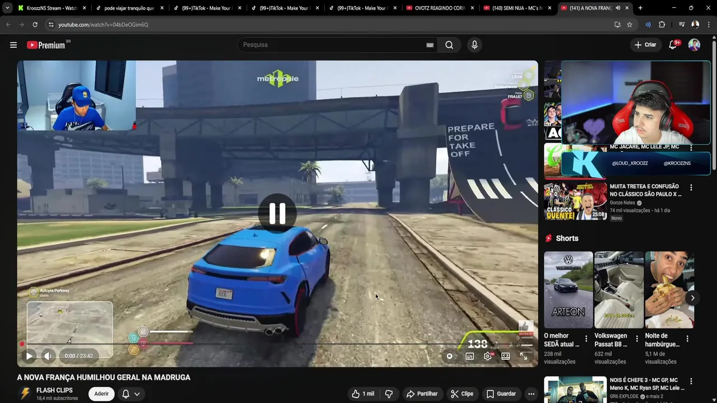Install app icon in address bar
The image size is (717, 403).
point(617,25)
